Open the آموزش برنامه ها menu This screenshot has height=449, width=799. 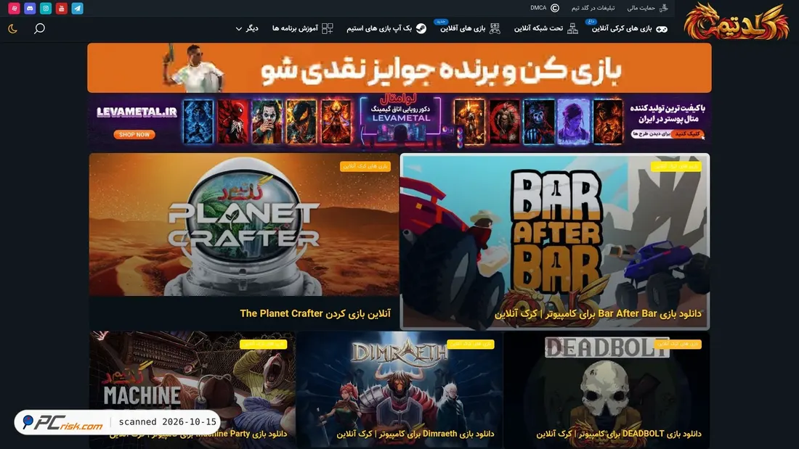295,28
